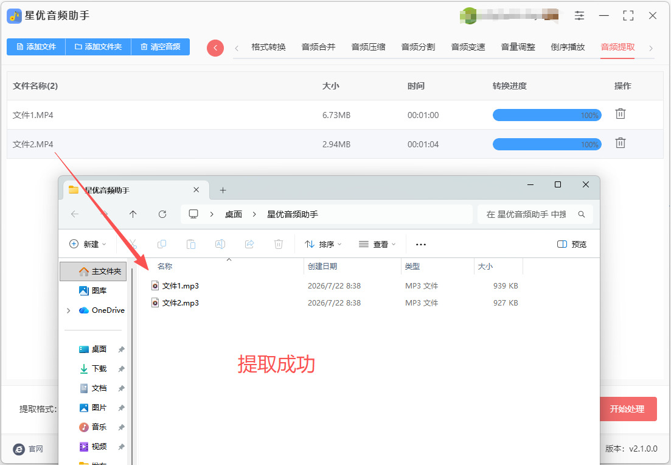Click the 添加文件 button
Screen dimensions: 671x465
click(37, 47)
